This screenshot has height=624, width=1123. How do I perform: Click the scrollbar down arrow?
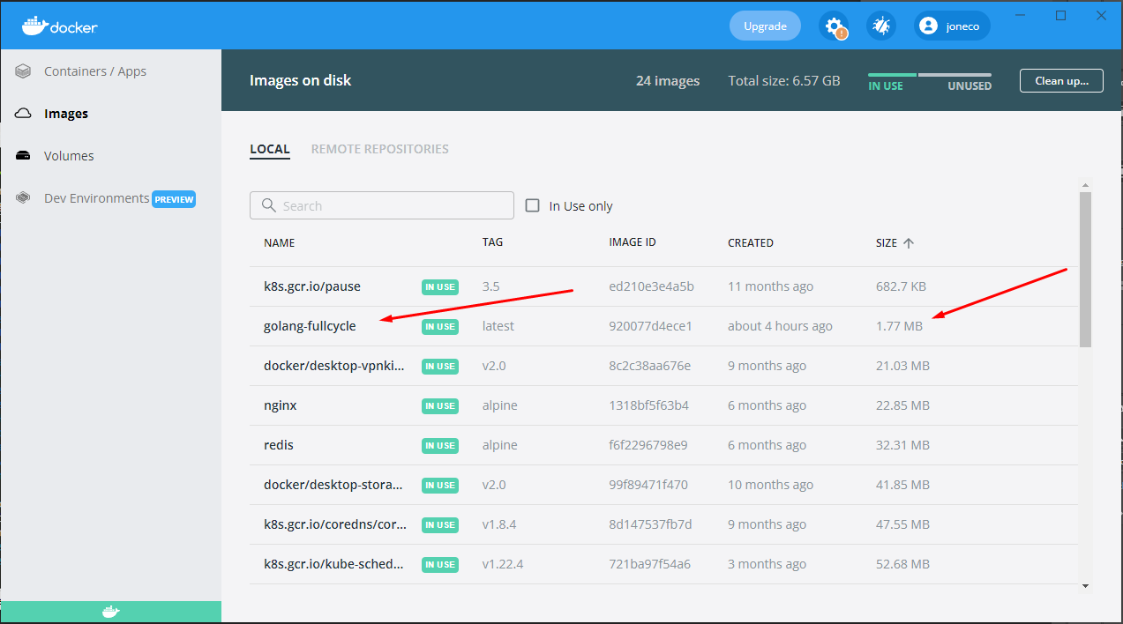(1085, 585)
